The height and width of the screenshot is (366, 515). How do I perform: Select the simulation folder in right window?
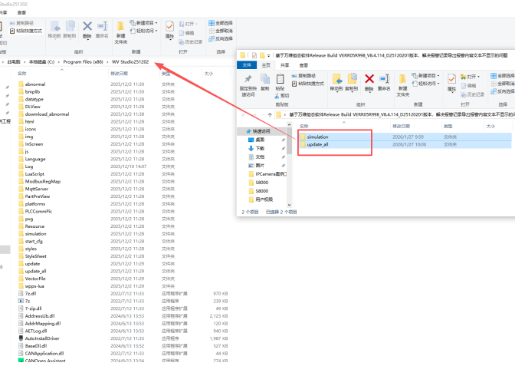point(317,137)
